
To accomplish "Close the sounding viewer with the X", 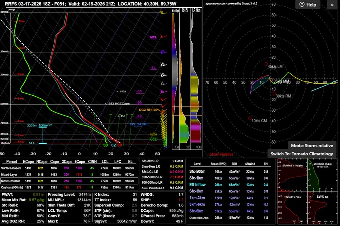I will coord(332,5).
